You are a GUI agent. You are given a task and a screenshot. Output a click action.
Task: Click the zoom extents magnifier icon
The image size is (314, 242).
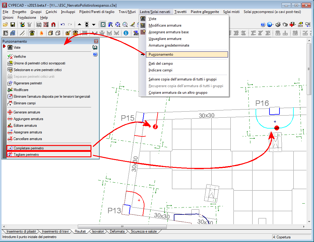point(118,25)
